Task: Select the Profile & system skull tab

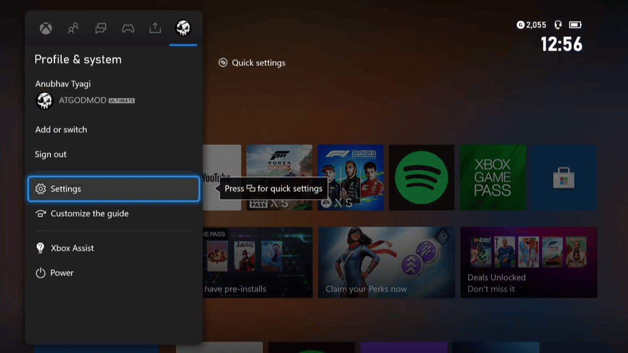Action: (x=183, y=28)
